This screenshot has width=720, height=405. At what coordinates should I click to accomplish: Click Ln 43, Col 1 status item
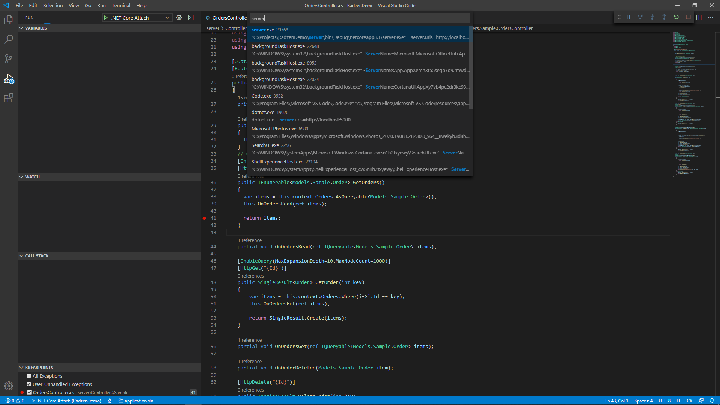(x=616, y=401)
